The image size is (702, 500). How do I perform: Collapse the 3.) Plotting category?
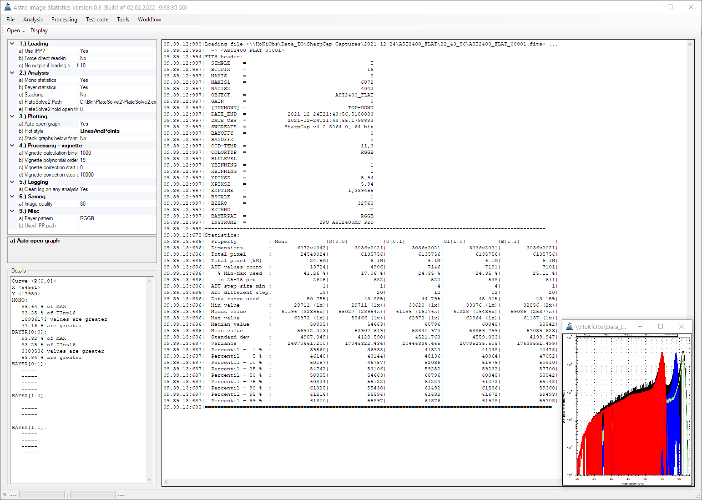pyautogui.click(x=12, y=116)
